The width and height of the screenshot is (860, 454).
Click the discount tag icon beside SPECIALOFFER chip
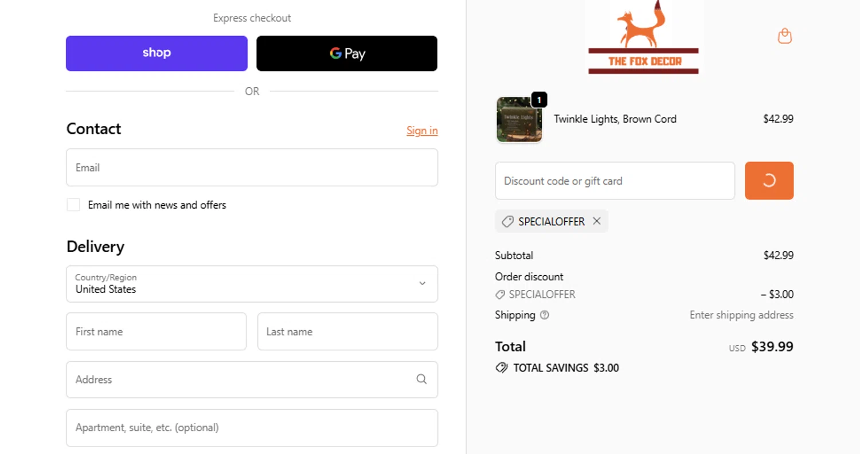[x=507, y=221]
